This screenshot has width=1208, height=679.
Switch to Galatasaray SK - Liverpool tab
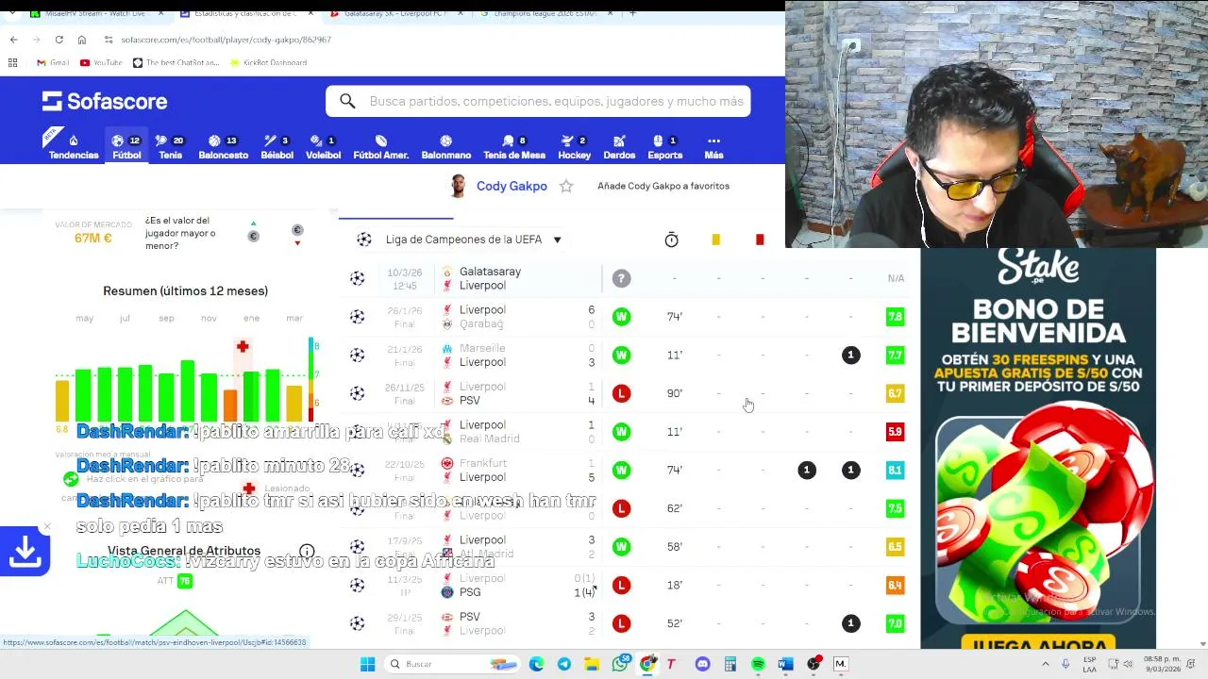pos(394,13)
